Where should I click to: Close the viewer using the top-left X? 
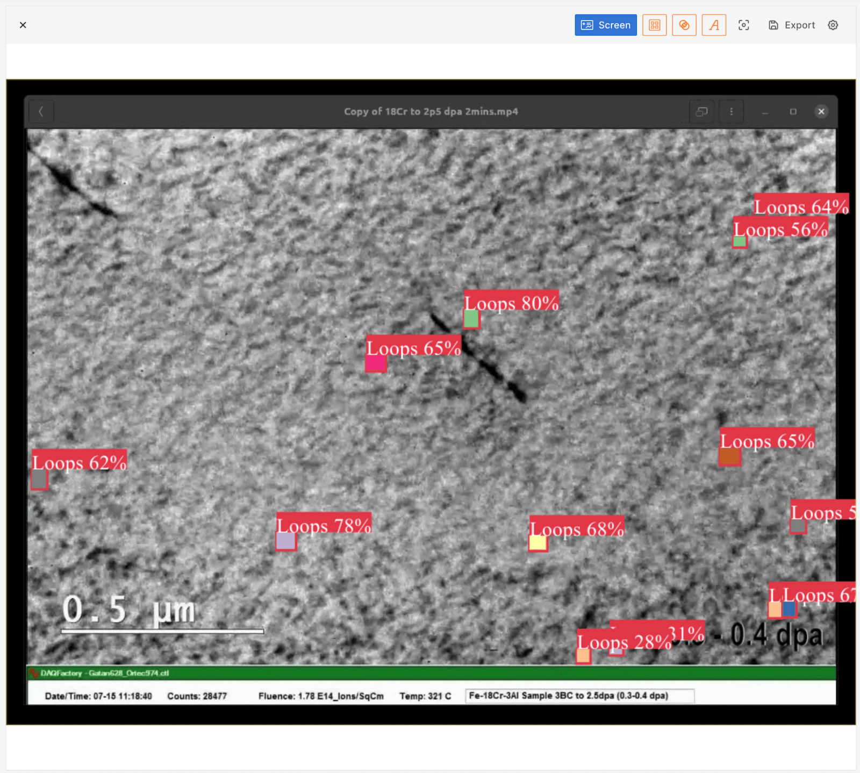23,25
